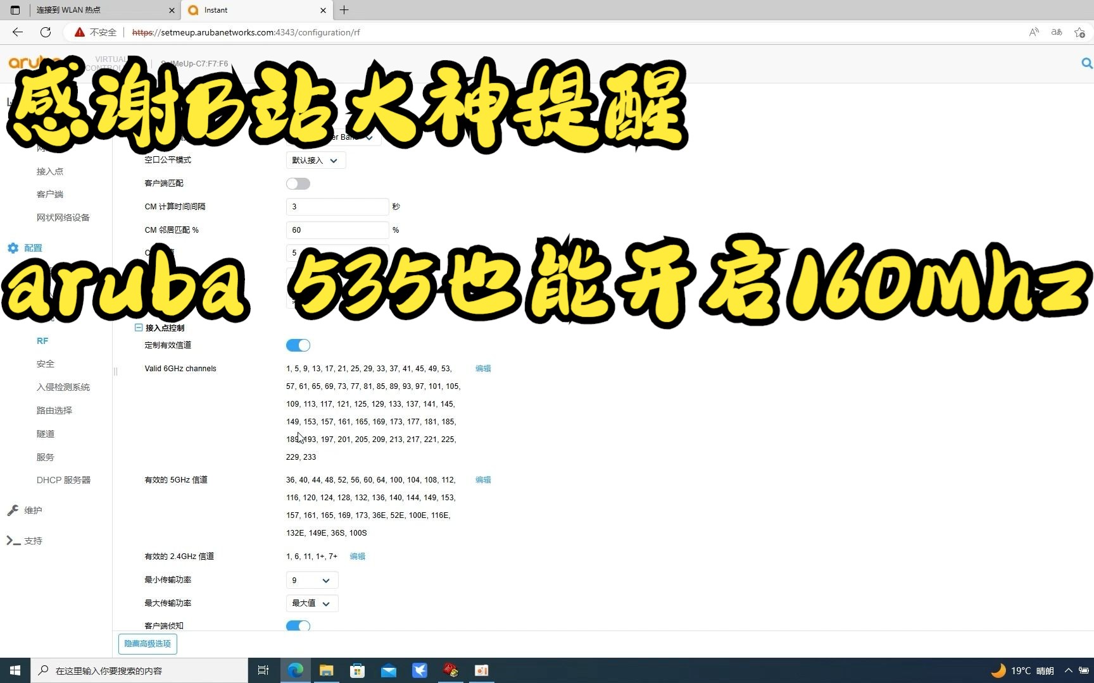Open DHCP 服务器 in sidebar
Screen dimensions: 1094x683
point(63,480)
